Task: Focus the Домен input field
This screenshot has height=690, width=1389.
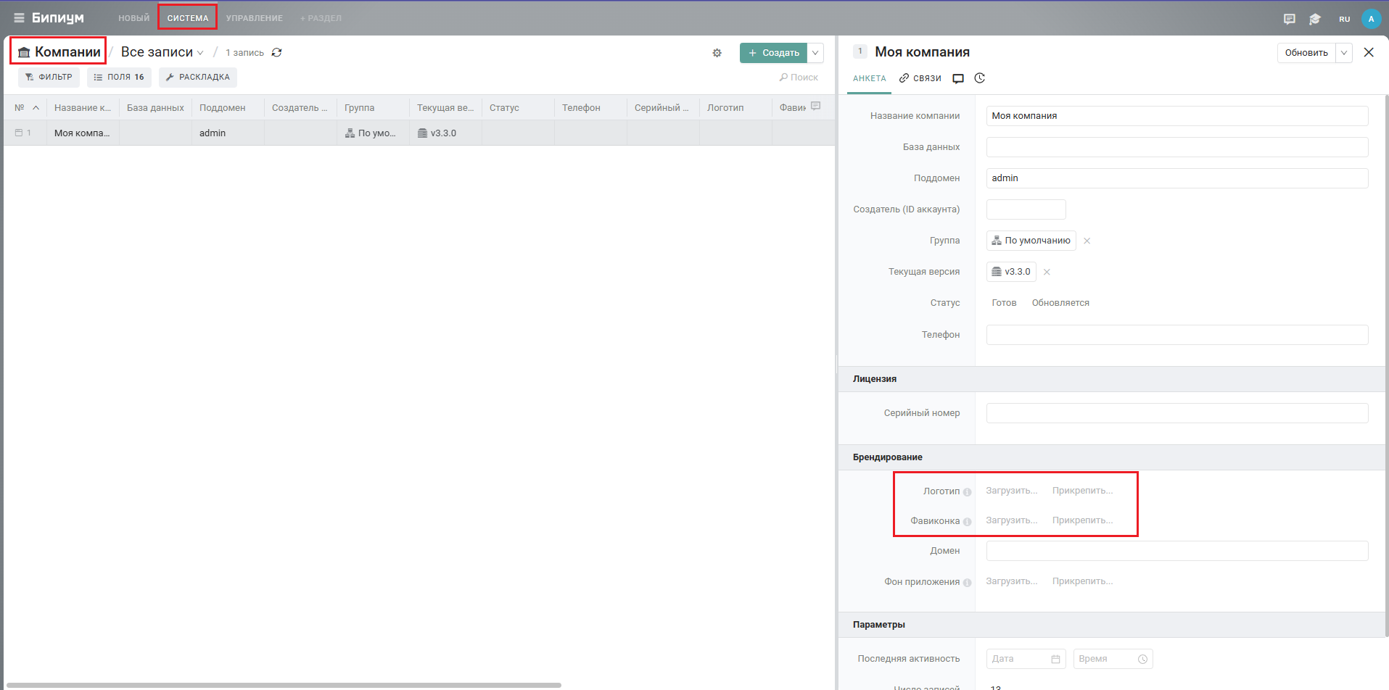Action: 1176,551
